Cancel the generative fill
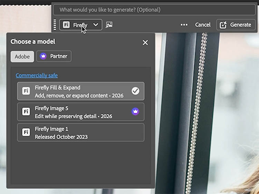 coord(203,25)
